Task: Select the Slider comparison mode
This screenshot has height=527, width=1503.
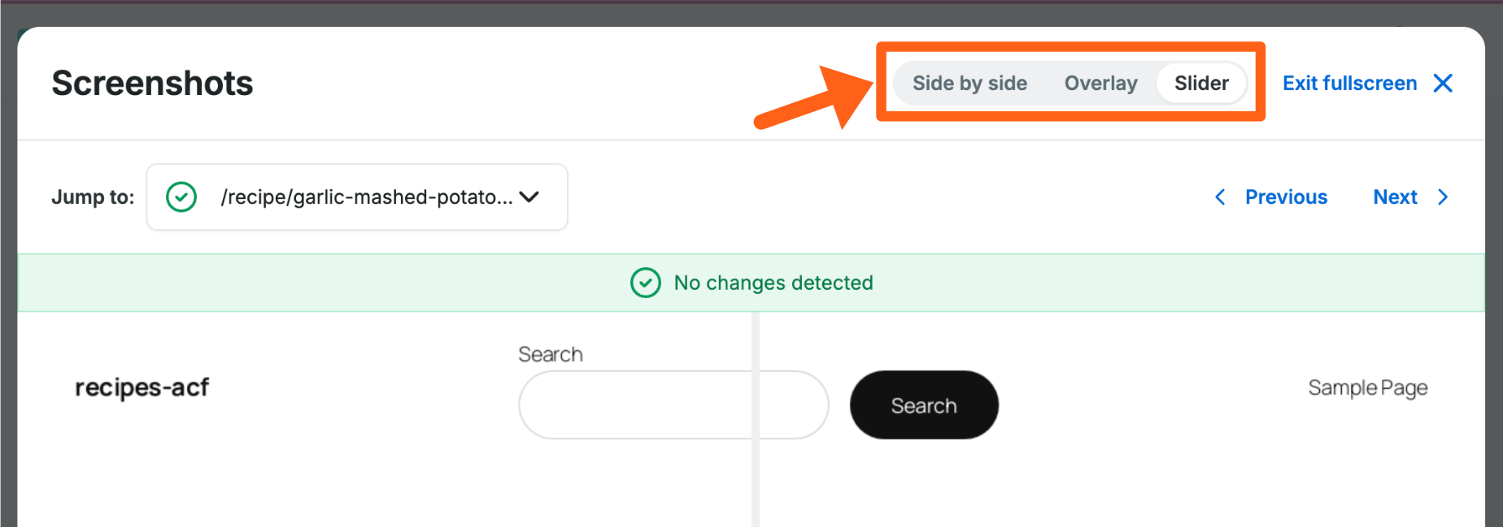Action: pos(1201,84)
